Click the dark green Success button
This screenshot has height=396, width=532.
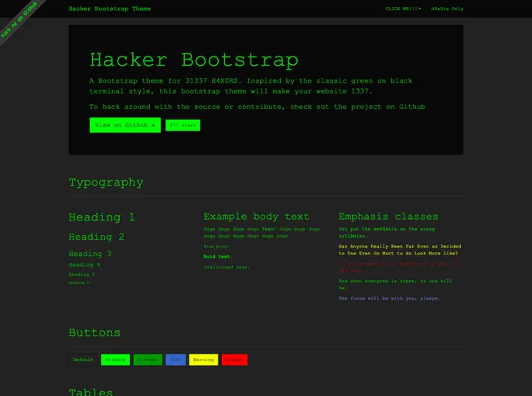point(147,360)
